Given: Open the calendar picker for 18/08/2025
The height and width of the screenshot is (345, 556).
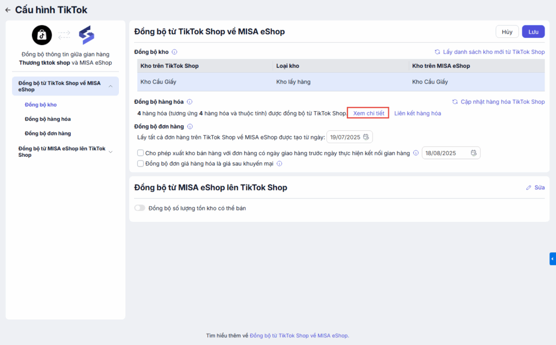Looking at the screenshot, I should pyautogui.click(x=474, y=153).
